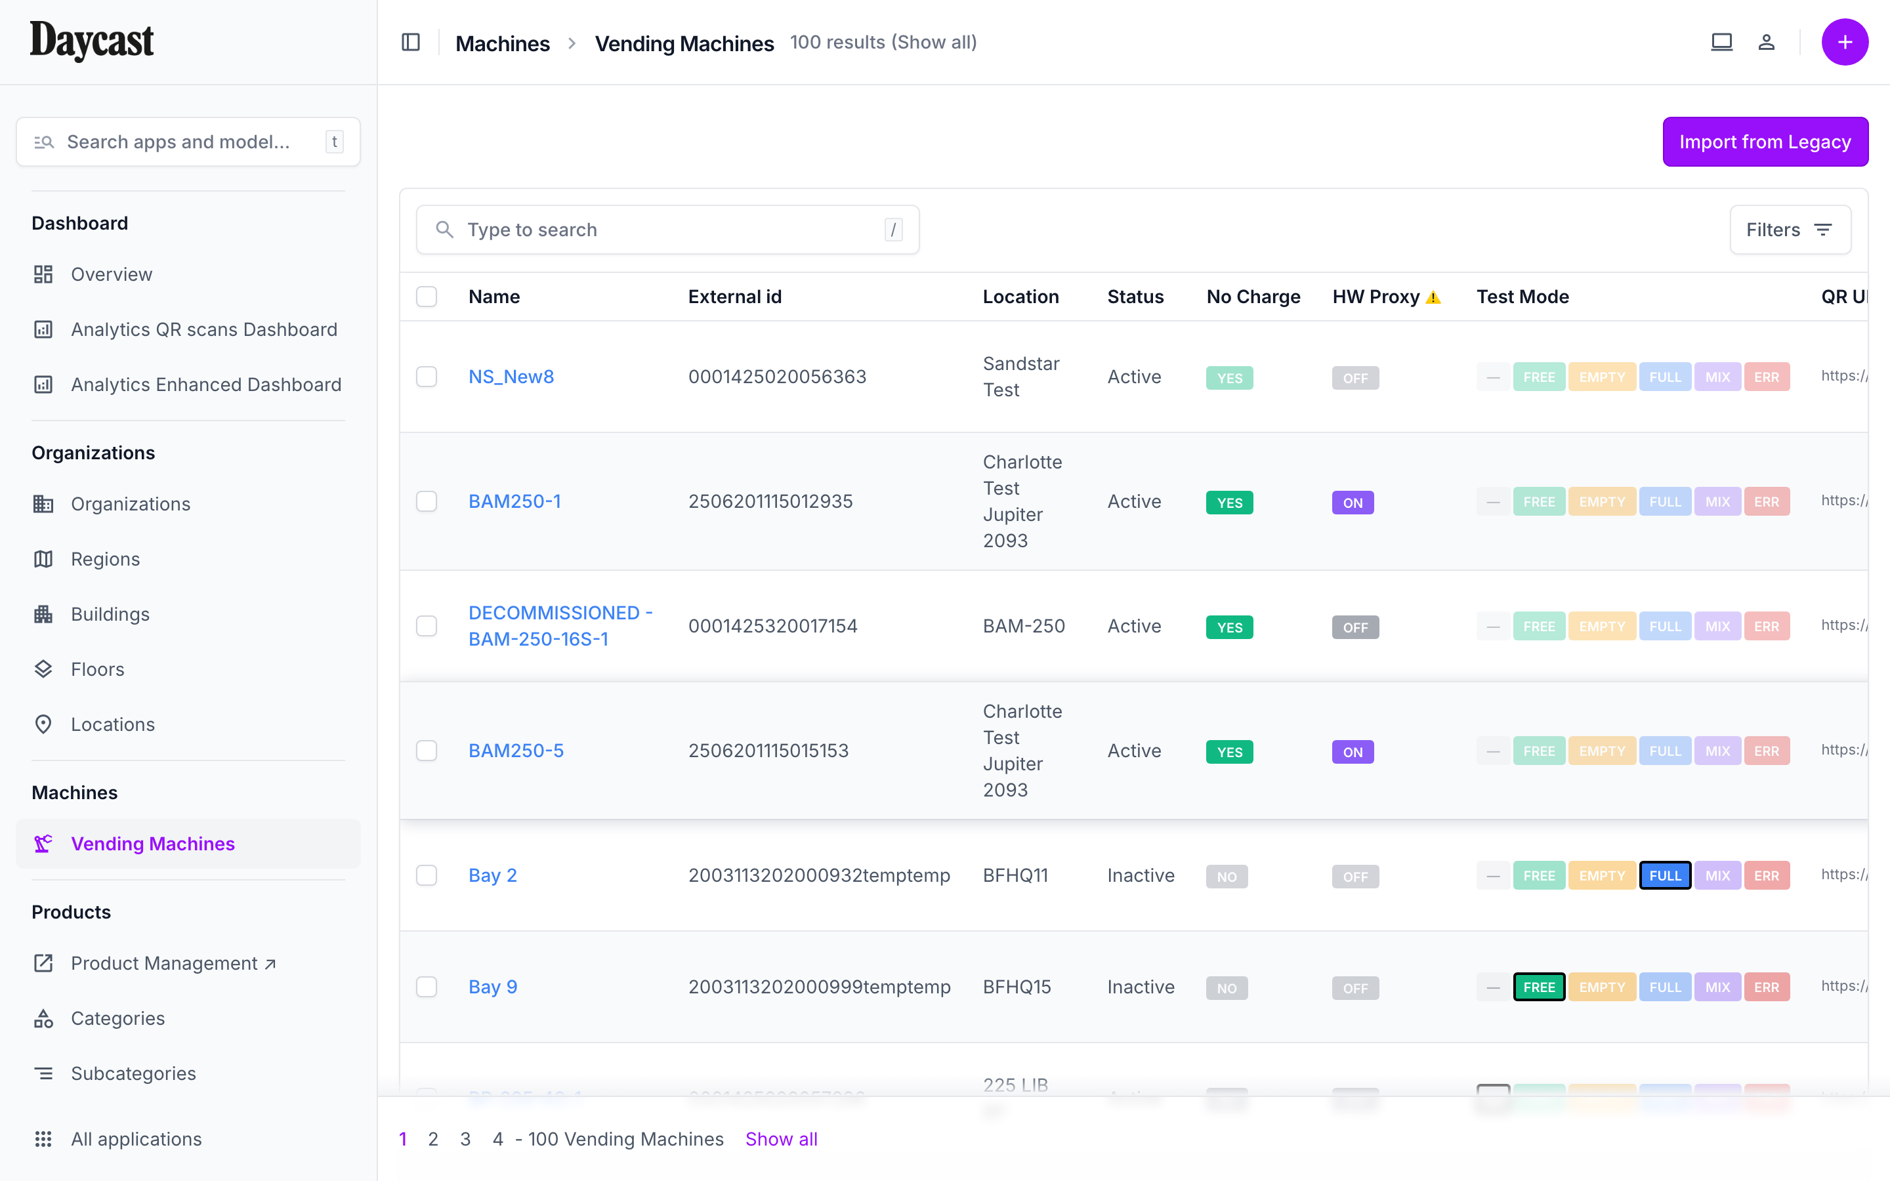Open All applications grid icon
Viewport: 1890px width, 1181px height.
coord(44,1139)
